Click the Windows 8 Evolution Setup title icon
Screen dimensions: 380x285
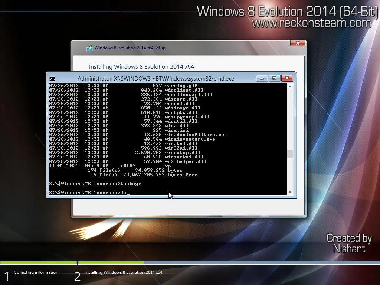point(89,48)
